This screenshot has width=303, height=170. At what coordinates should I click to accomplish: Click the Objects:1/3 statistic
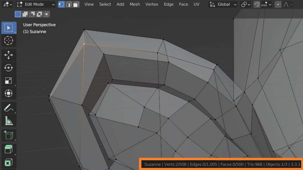click(x=276, y=164)
